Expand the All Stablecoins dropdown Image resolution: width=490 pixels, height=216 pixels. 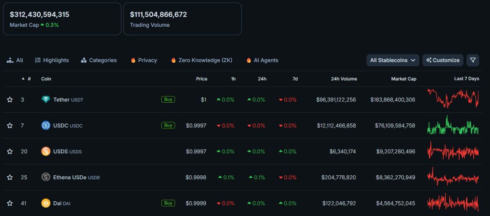[x=392, y=60]
